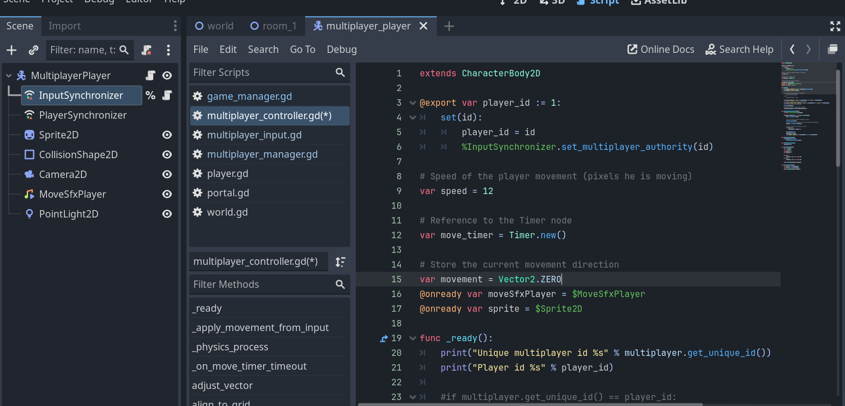Collapse the MultiplayerPlayer tree node
845x406 pixels.
tap(9, 75)
